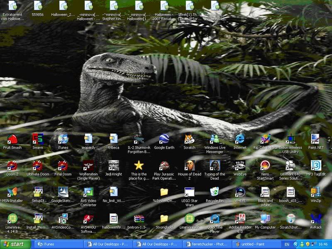The image size is (332, 249).
Task: Launch Paint.NET desktop icon
Action: [316, 139]
